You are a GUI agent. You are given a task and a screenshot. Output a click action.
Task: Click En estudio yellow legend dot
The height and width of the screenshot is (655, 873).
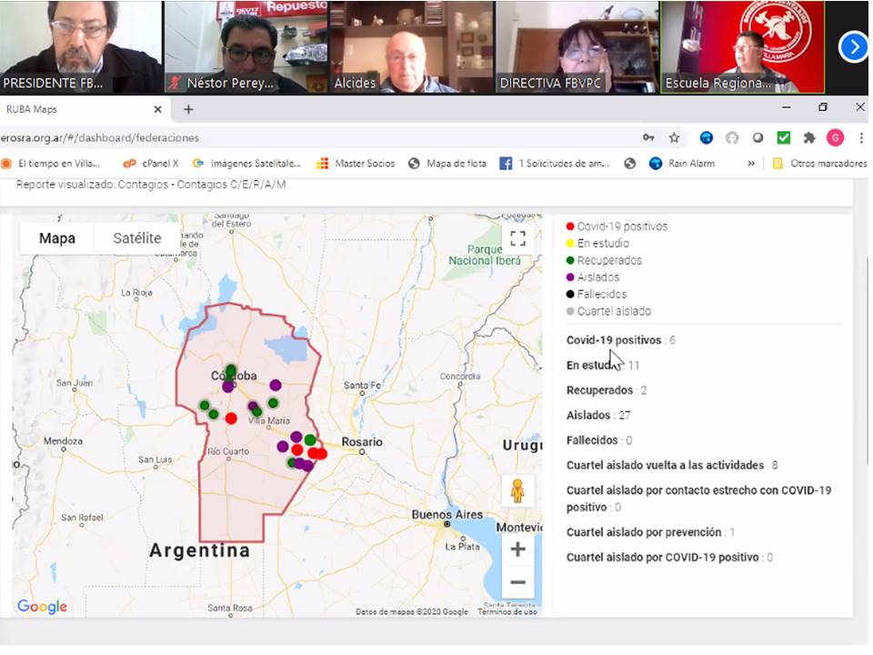pyautogui.click(x=570, y=244)
